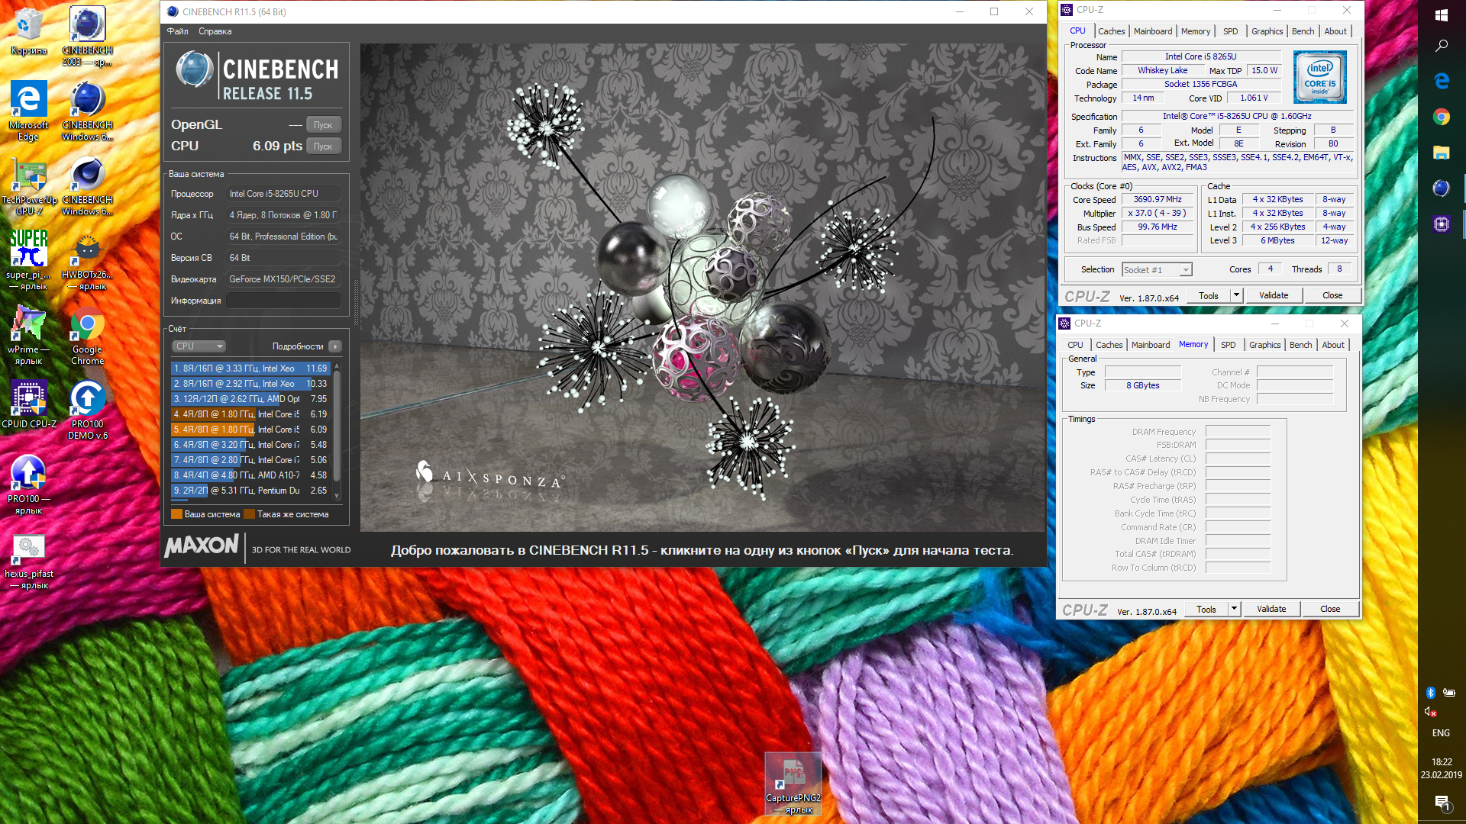Click Close in top CPU-Z window
The width and height of the screenshot is (1466, 824).
point(1332,295)
